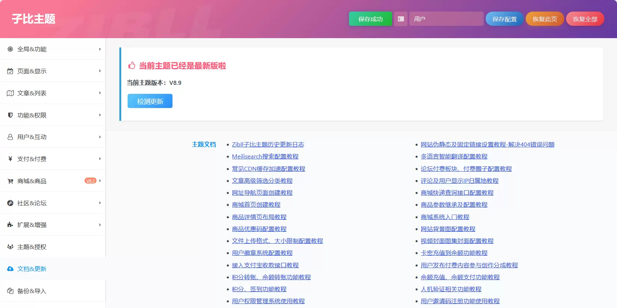The height and width of the screenshot is (308, 617).
Task: Click the 页面&显示 calendar icon
Action: (x=10, y=71)
